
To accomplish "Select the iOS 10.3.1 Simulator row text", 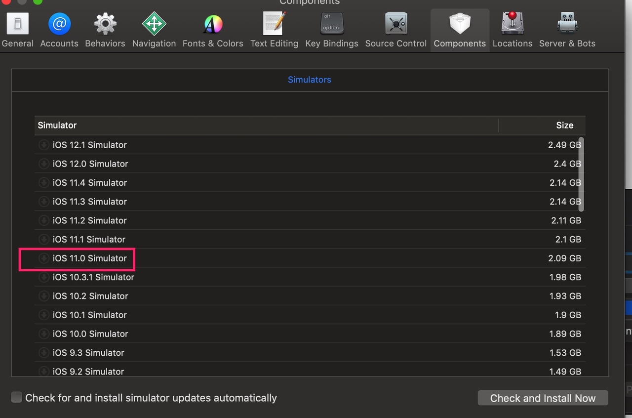I will pyautogui.click(x=93, y=277).
